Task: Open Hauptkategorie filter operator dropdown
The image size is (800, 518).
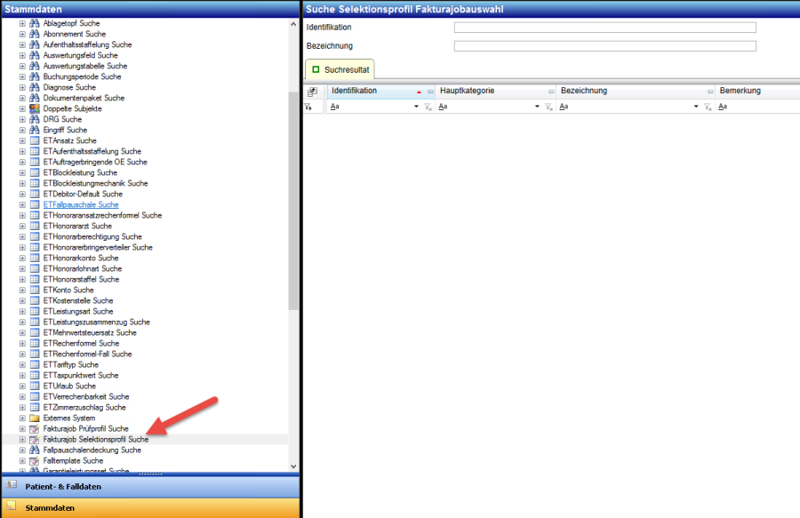Action: [537, 107]
